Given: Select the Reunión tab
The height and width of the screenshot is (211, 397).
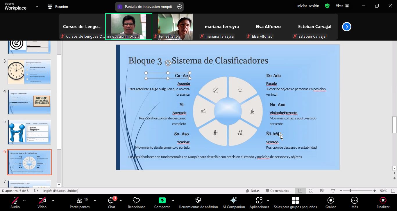Looking at the screenshot, I should coord(58,6).
